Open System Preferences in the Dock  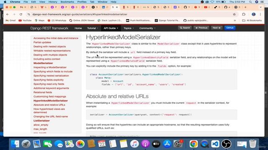(178, 144)
